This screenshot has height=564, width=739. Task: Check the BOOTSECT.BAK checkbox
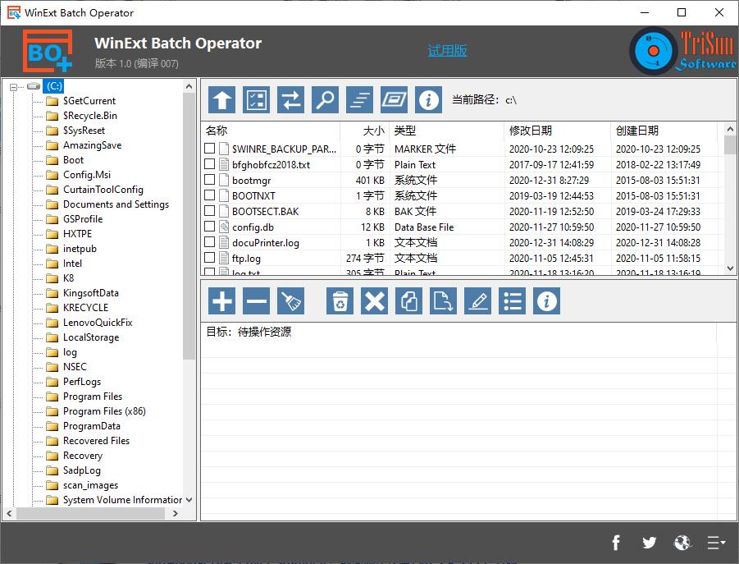[x=210, y=210]
